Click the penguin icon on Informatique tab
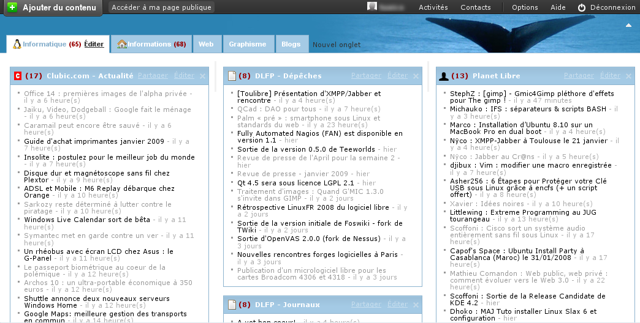 [17, 44]
